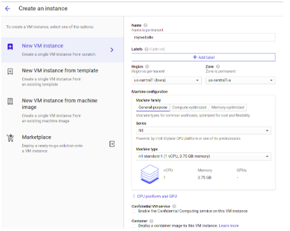Click 'Zone is permanent' note
290x231 pixels.
coord(220,72)
